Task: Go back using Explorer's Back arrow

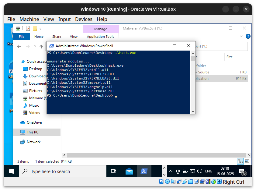Action: pyautogui.click(x=19, y=46)
